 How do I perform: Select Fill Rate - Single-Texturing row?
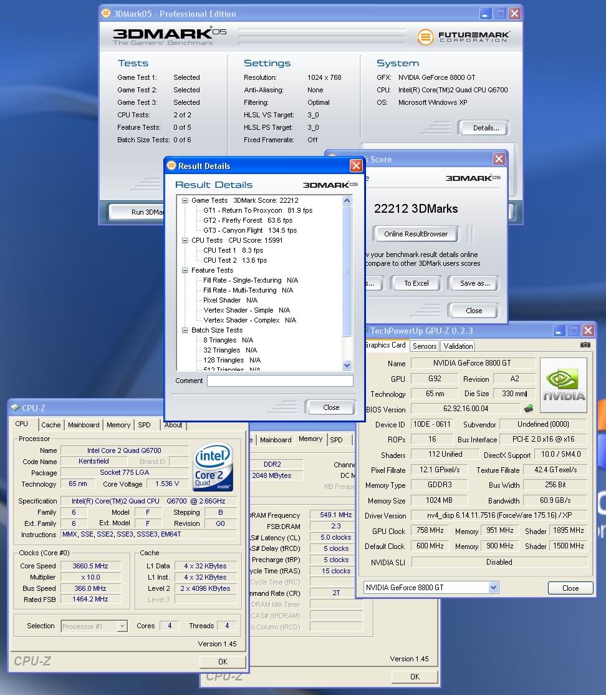[250, 280]
